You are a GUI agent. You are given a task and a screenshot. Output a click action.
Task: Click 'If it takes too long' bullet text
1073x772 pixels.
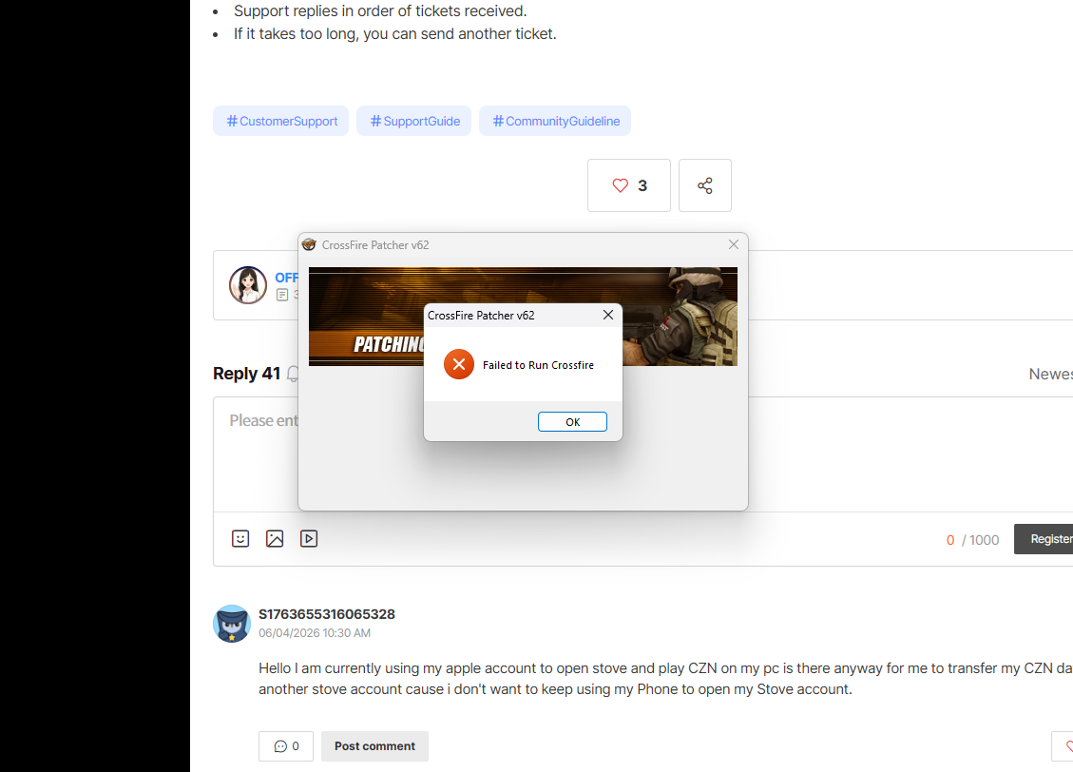(394, 33)
